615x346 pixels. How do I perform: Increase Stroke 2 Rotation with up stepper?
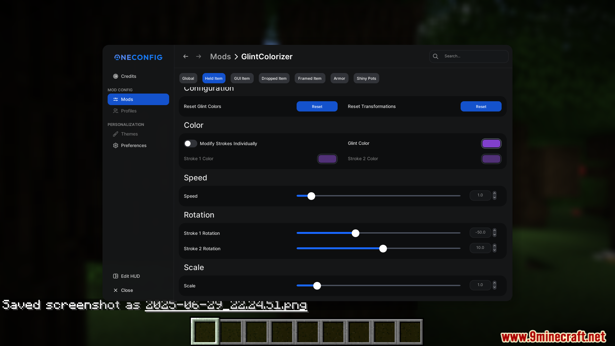[x=495, y=246]
